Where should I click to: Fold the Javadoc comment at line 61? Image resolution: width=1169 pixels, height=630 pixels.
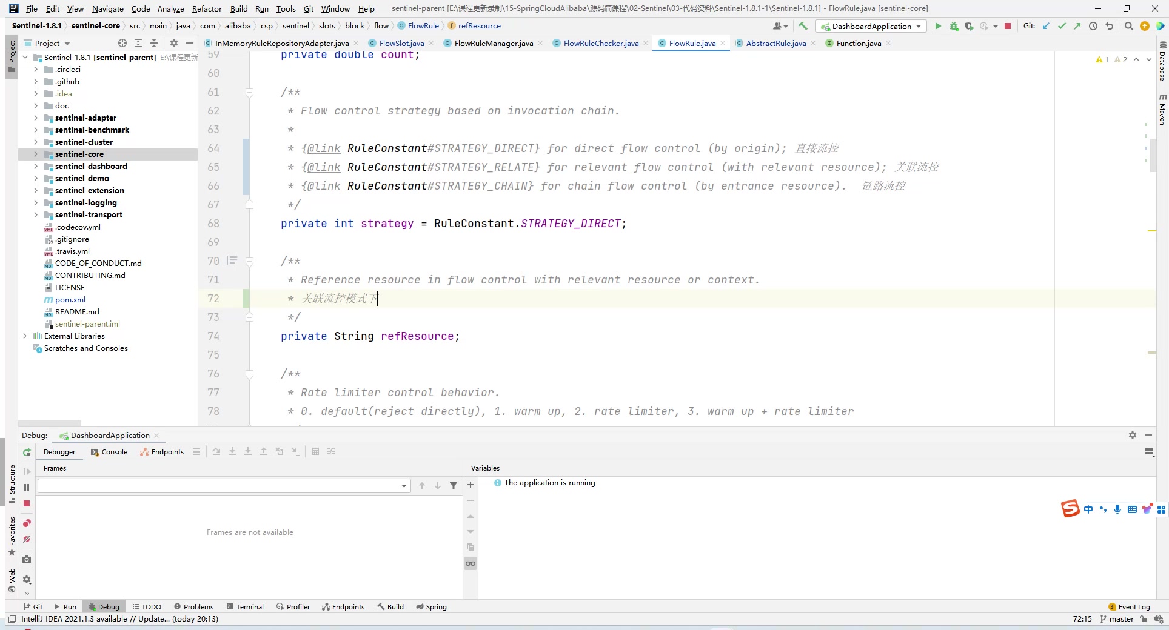tap(249, 92)
